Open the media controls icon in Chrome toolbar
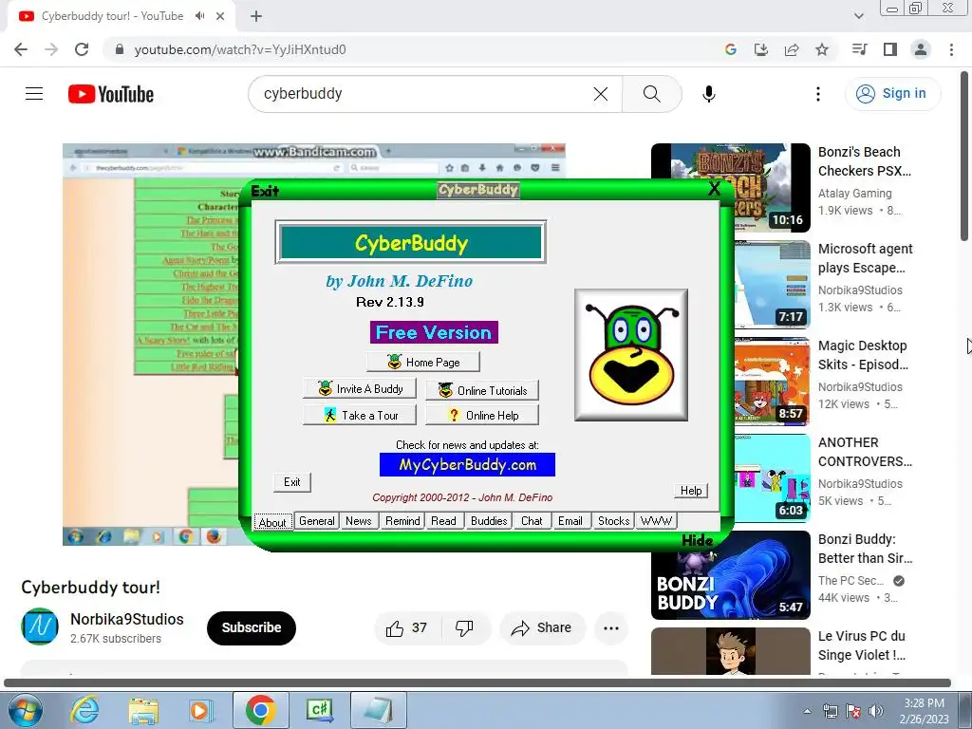 point(859,49)
